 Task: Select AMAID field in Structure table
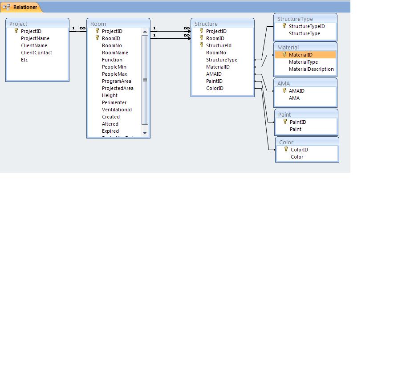(214, 74)
